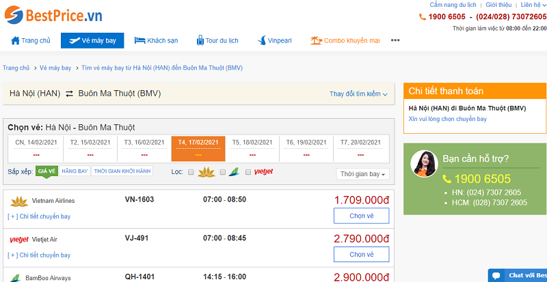Open Cẩm nang du lịch link
Image resolution: width=547 pixels, height=282 pixels.
coord(453,5)
